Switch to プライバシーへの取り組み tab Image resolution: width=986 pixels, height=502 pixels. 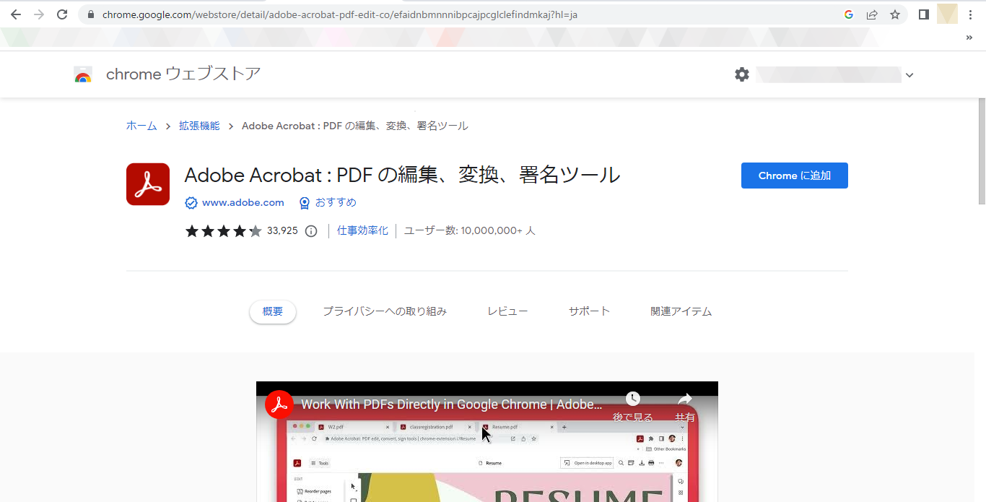[385, 311]
